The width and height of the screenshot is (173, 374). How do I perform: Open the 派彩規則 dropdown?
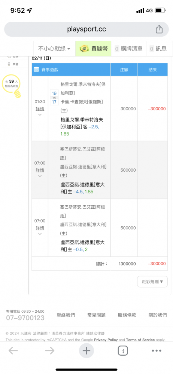pos(152,282)
